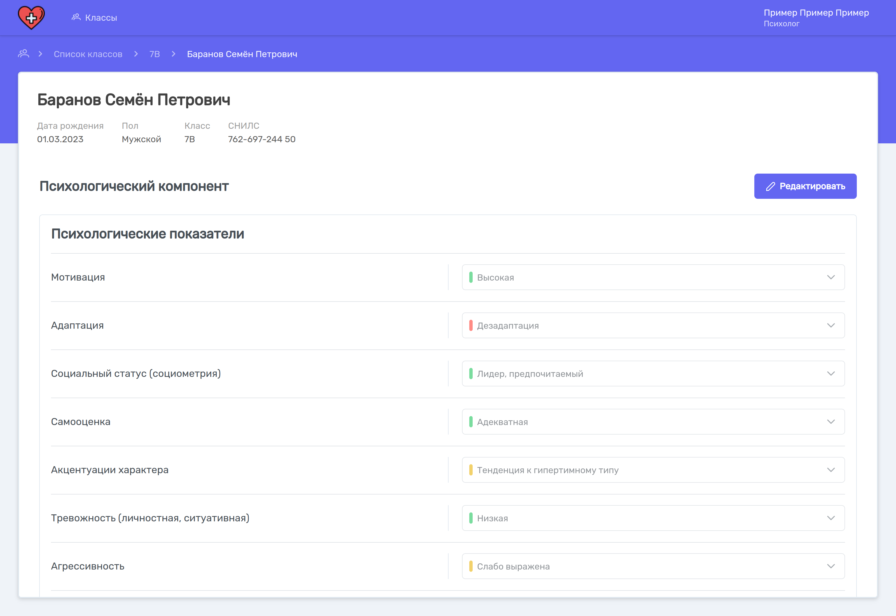The image size is (896, 616).
Task: Click chevron arrow in Адаптация field
Action: (831, 325)
